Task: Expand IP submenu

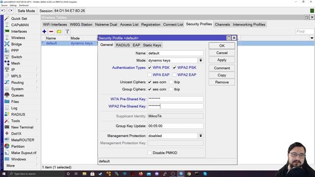Action: coord(37,69)
